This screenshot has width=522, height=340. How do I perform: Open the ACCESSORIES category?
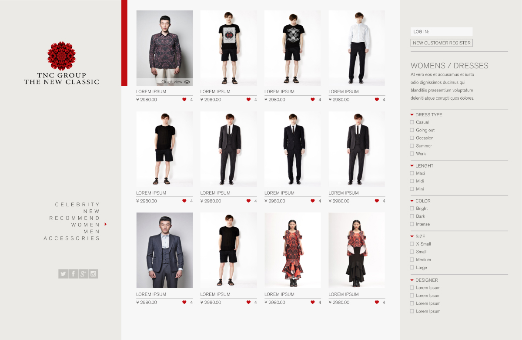[x=72, y=238]
